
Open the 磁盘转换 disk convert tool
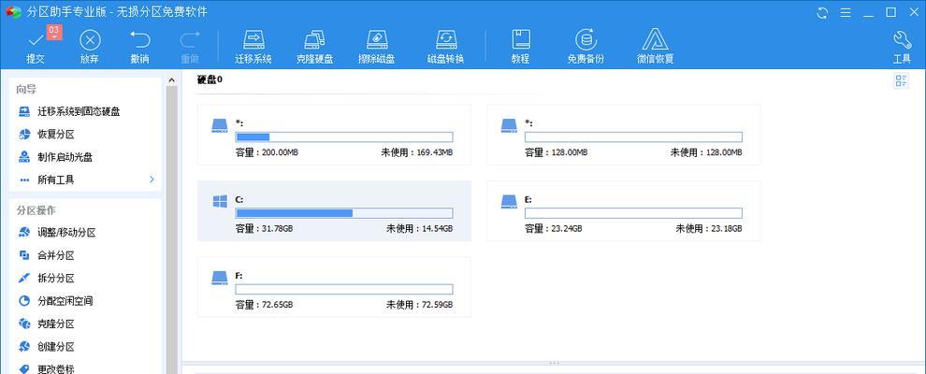[x=446, y=47]
